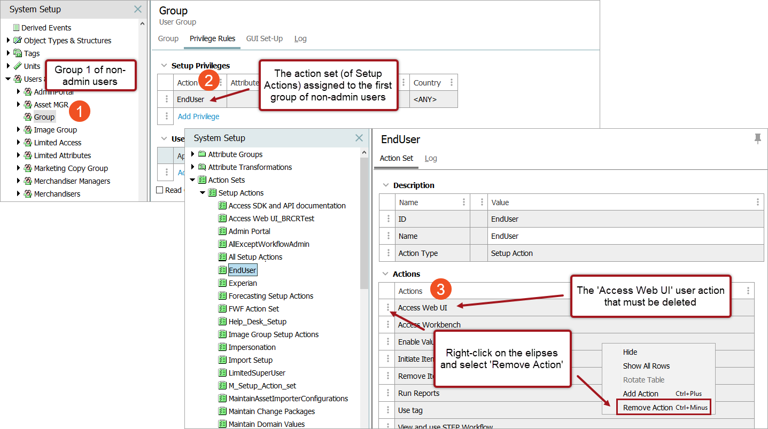Collapse the Setup Actions tree node
Viewport: 768px width, 429px height.
pyautogui.click(x=203, y=193)
